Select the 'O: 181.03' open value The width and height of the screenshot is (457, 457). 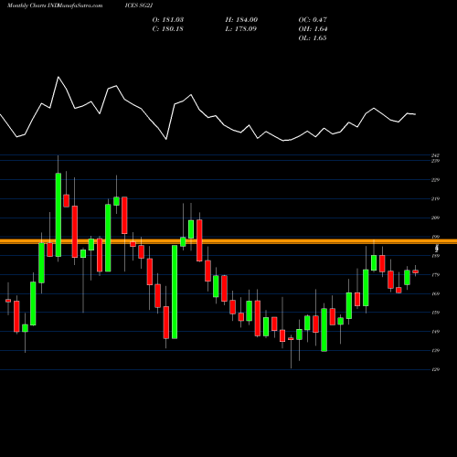(x=168, y=20)
